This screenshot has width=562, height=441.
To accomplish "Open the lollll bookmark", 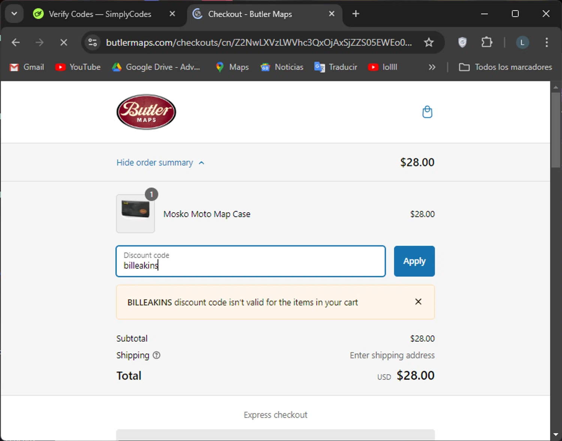I will (x=383, y=67).
